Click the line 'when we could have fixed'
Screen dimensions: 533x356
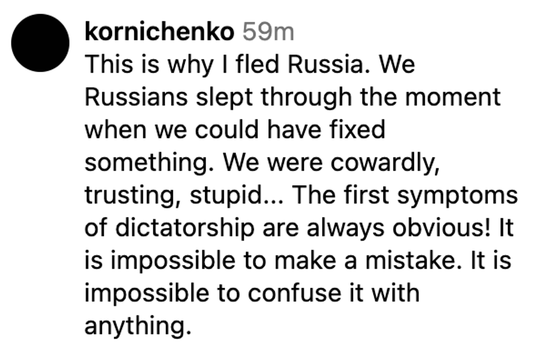[x=235, y=130]
